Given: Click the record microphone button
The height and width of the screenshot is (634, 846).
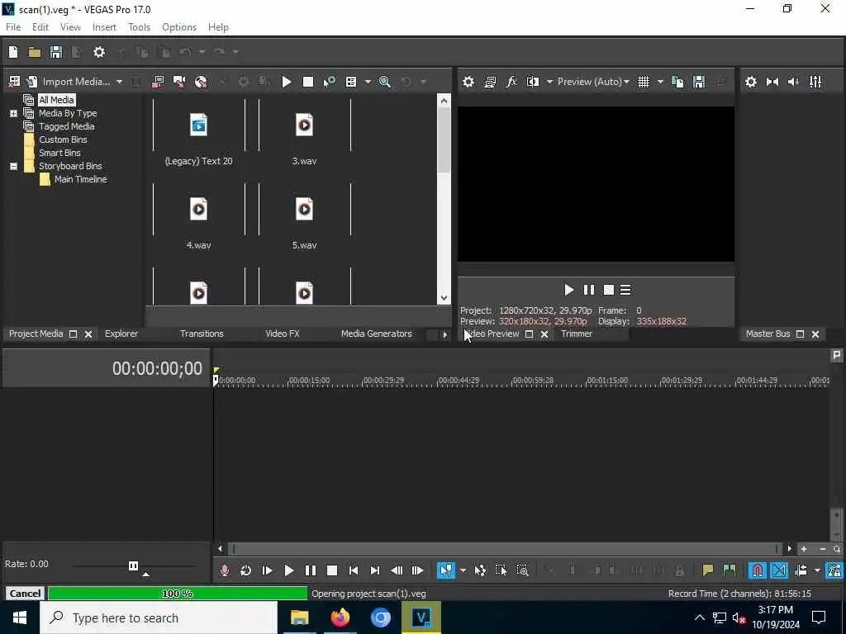Looking at the screenshot, I should click(225, 570).
